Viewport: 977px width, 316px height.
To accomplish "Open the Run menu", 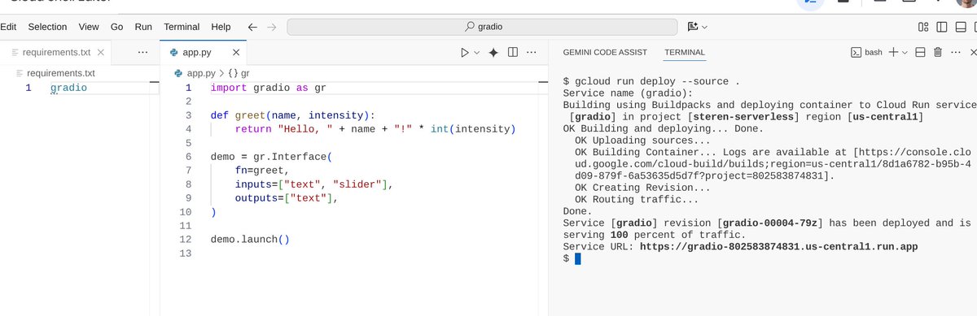I will pyautogui.click(x=143, y=27).
